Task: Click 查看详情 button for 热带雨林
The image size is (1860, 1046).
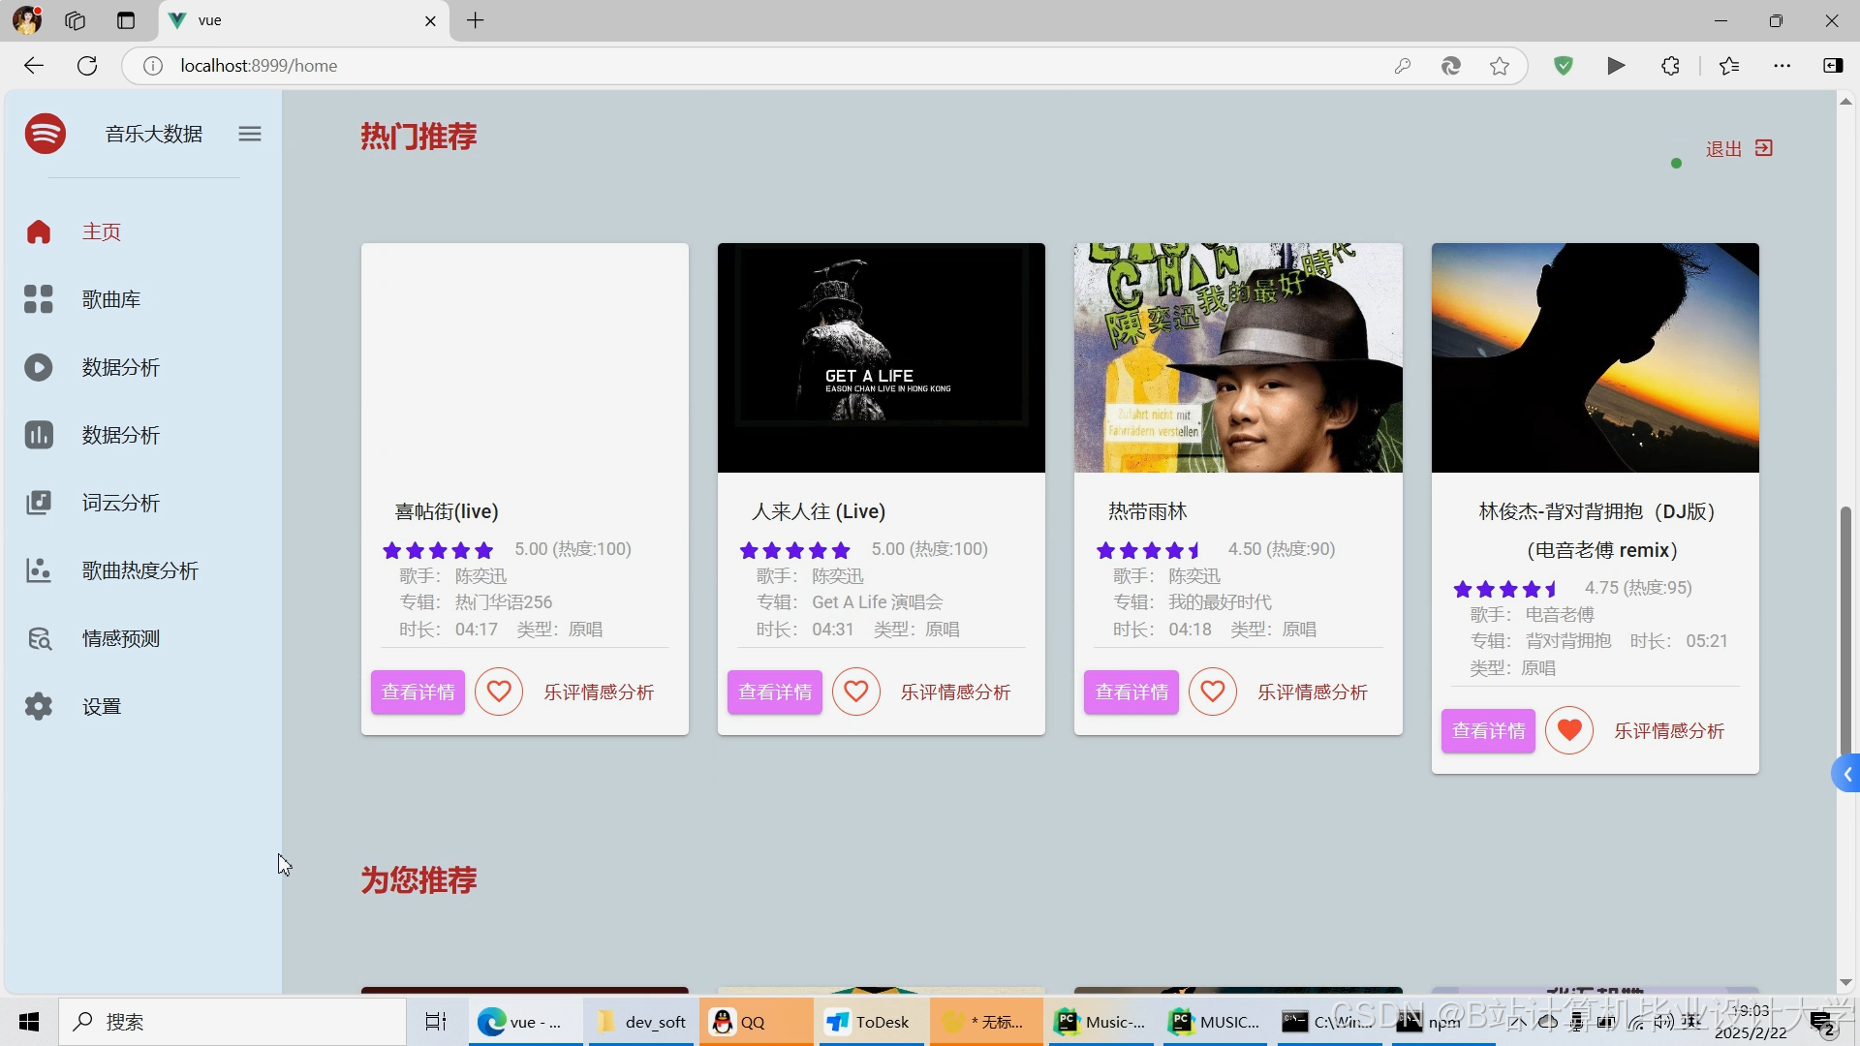Action: coord(1131,692)
